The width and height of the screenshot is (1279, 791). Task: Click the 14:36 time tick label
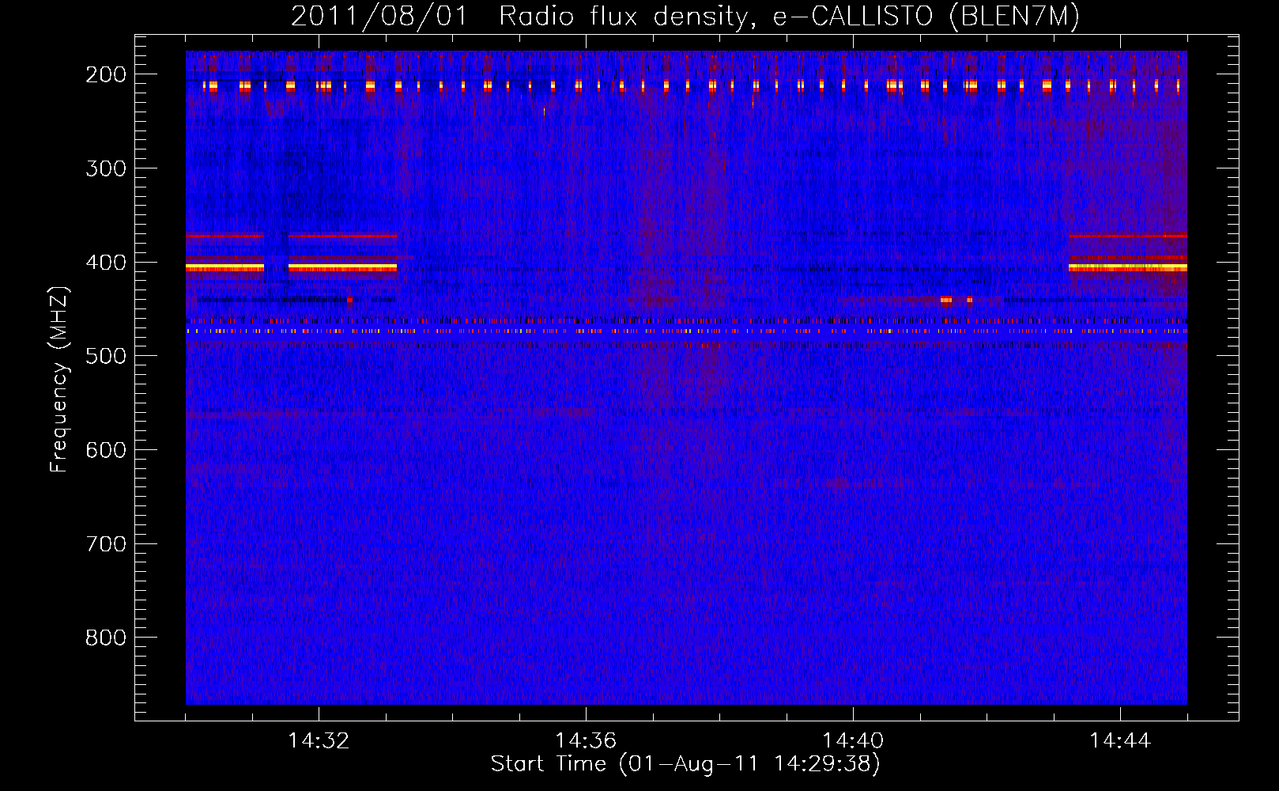pos(586,741)
